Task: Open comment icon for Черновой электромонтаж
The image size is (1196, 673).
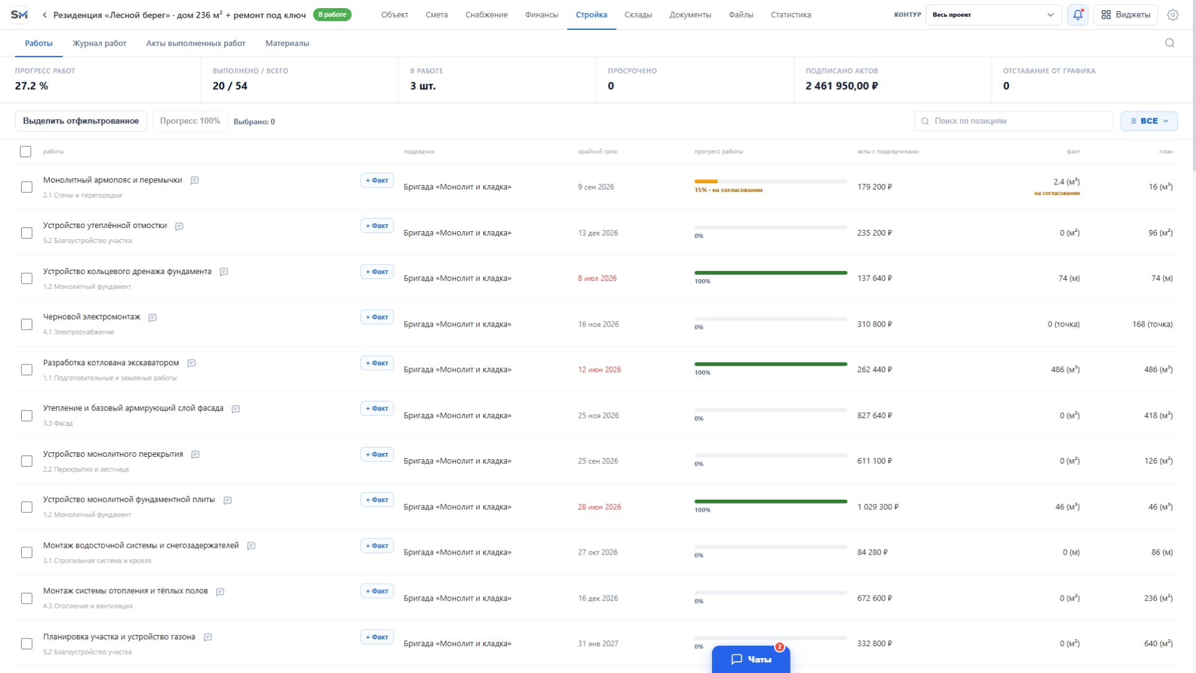Action: pyautogui.click(x=153, y=318)
